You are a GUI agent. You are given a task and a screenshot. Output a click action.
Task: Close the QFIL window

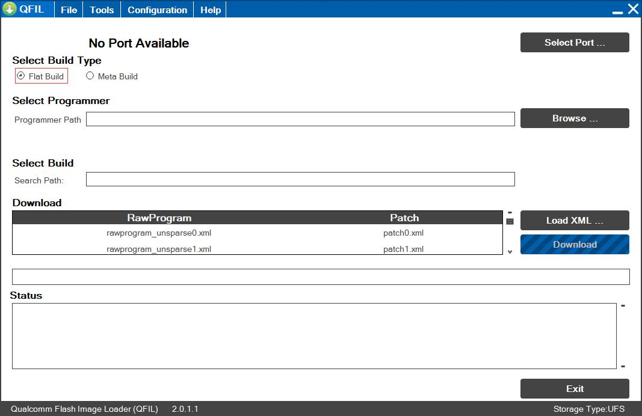click(x=633, y=9)
